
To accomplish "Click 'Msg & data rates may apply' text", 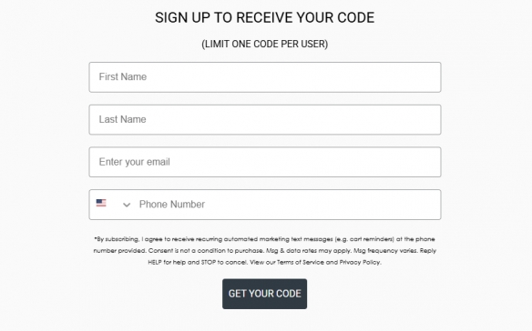I will [309, 251].
